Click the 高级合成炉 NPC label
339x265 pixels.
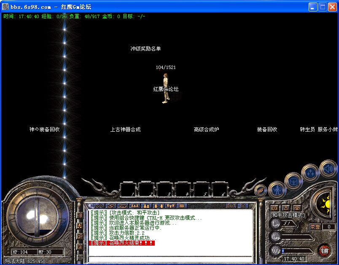[207, 130]
